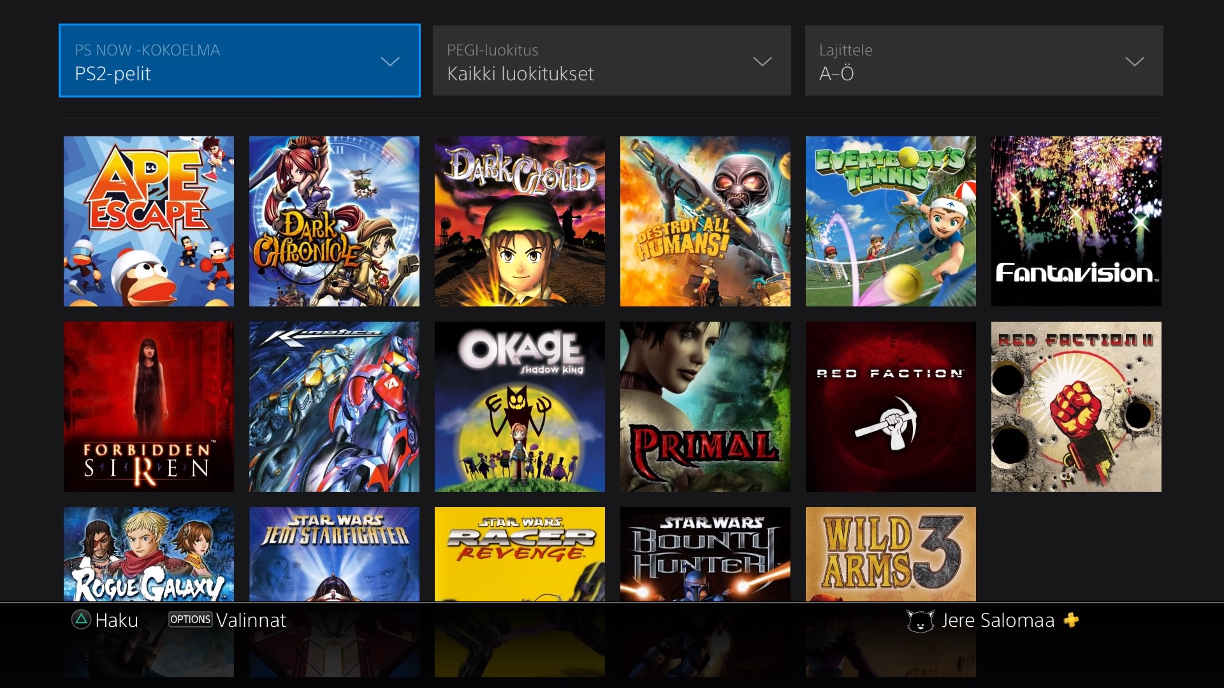Select the Everybody's Tennis tile
Viewport: 1224px width, 688px height.
coord(891,220)
